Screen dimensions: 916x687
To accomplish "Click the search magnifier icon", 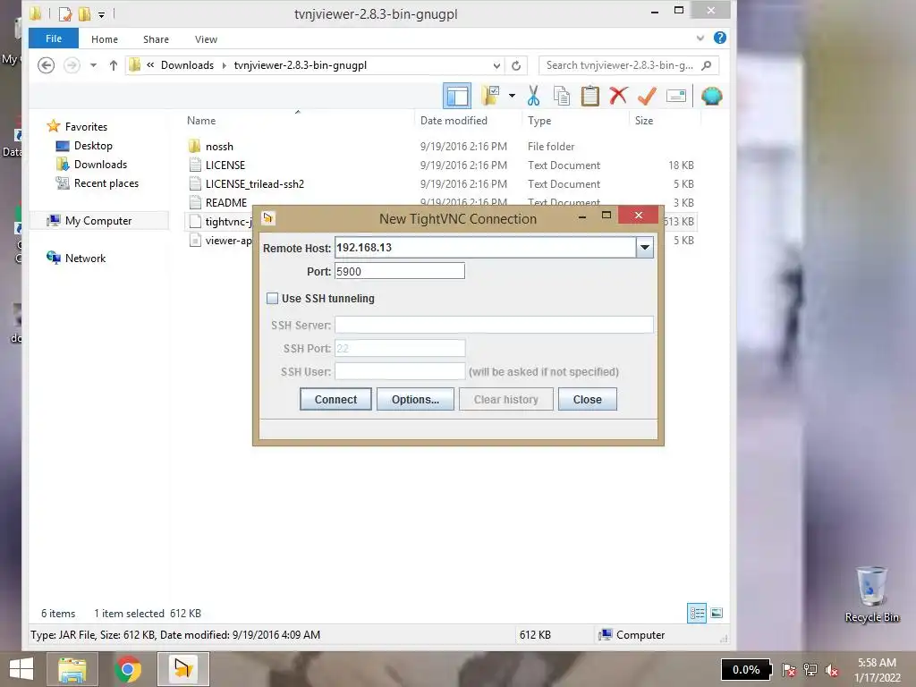I will 707,65.
